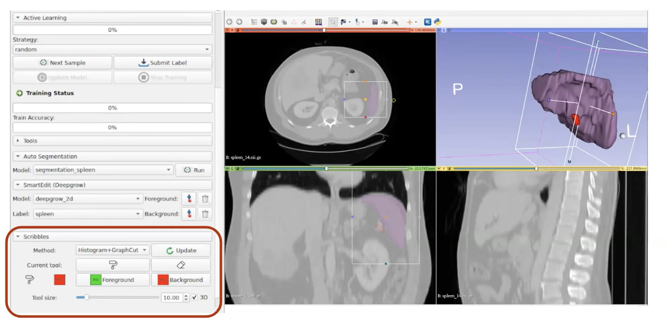Viewport: 668px width, 324px height.
Task: Select the paint roller scribble tool button
Action: click(x=113, y=265)
